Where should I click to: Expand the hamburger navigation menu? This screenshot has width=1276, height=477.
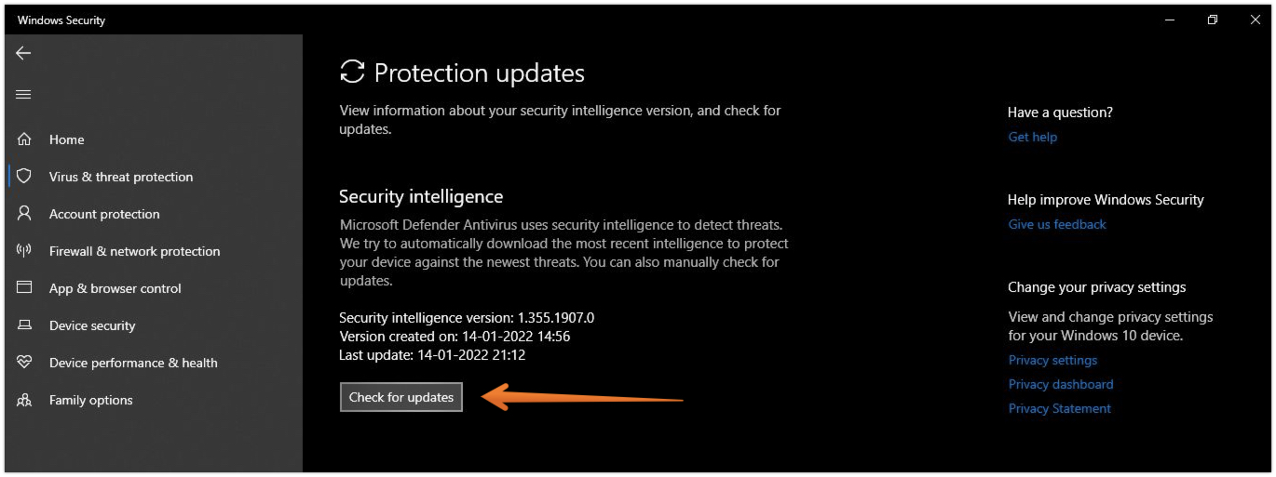point(23,95)
